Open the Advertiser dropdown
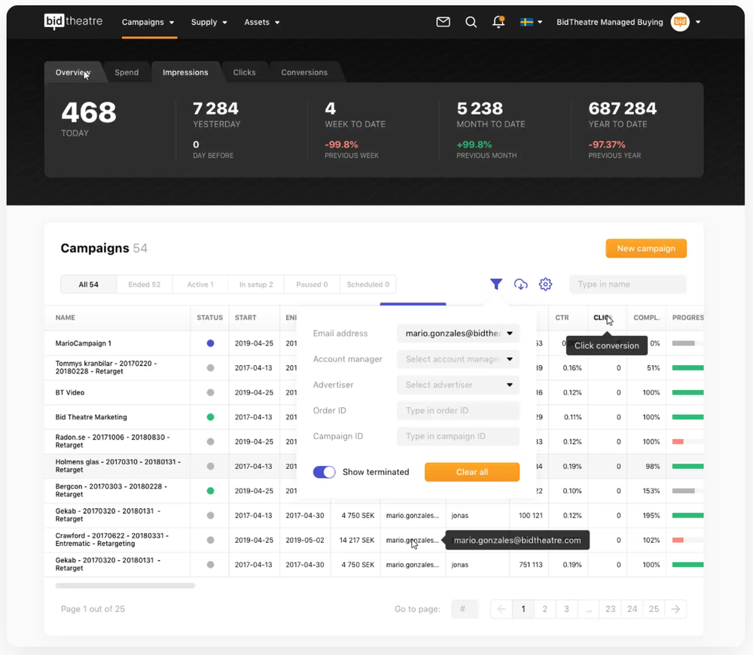The image size is (753, 655). pos(458,385)
